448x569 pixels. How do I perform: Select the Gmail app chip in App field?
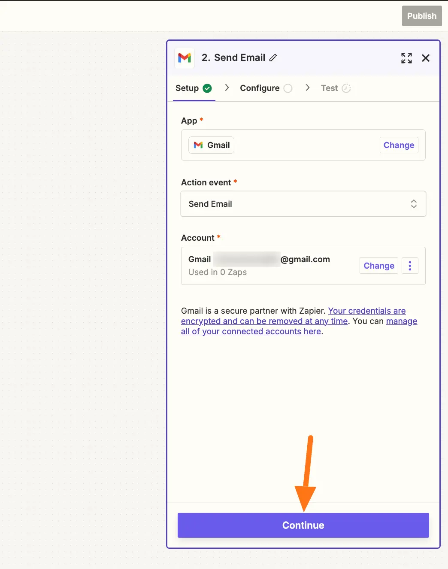point(212,145)
